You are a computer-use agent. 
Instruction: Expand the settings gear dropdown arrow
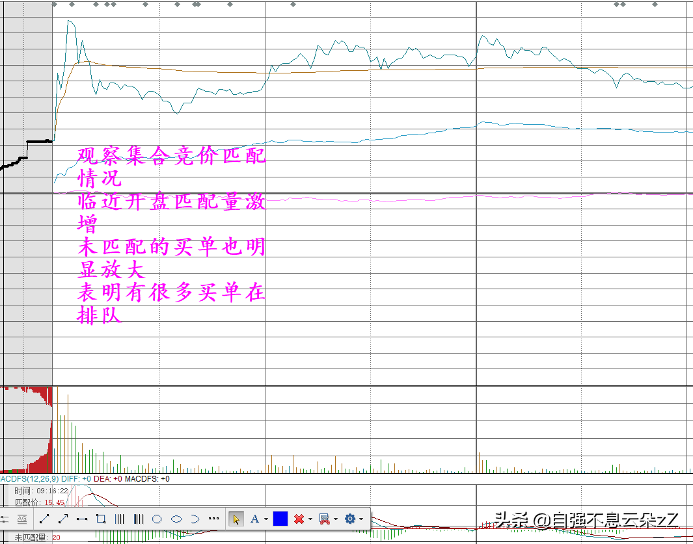[361, 519]
